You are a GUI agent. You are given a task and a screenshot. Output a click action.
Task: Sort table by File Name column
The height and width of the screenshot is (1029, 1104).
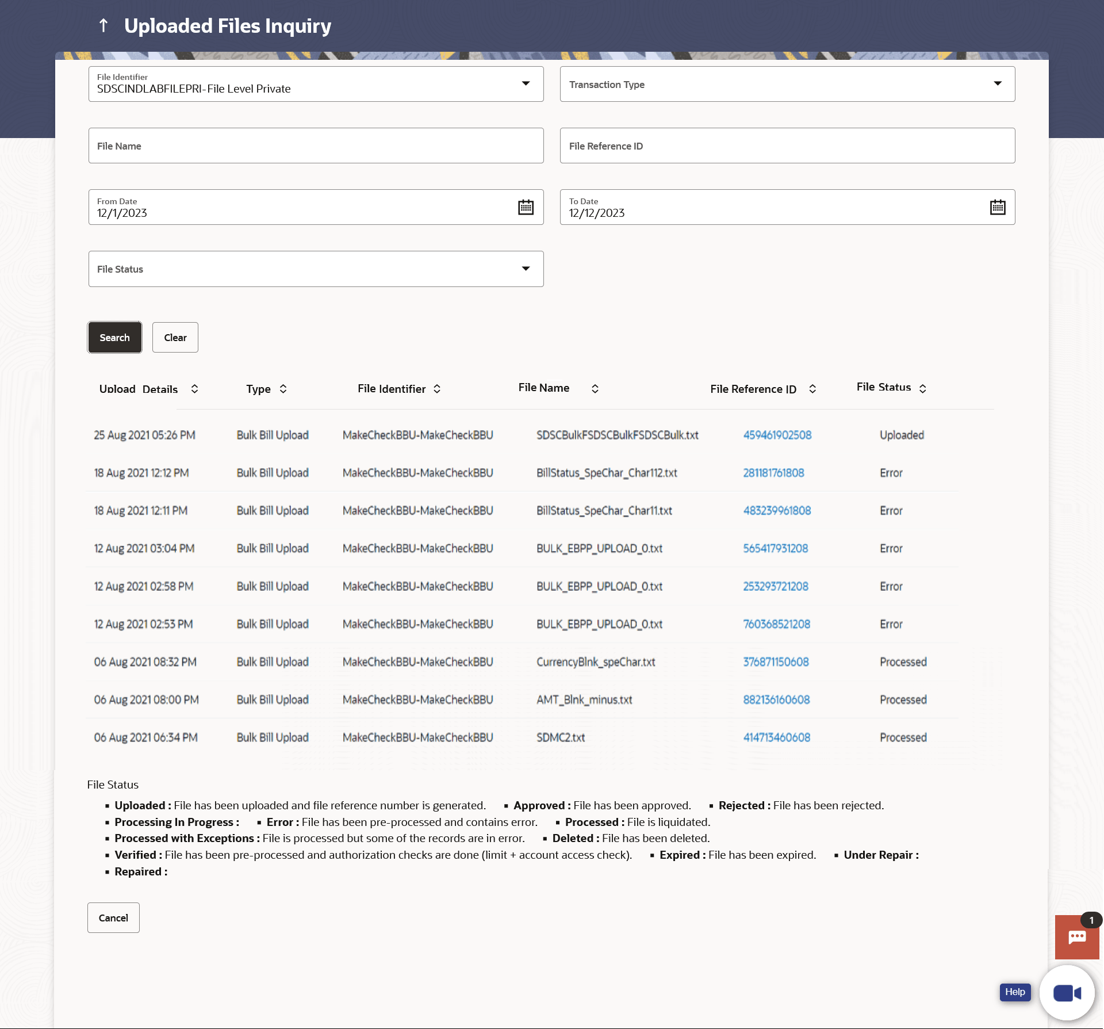click(x=595, y=389)
